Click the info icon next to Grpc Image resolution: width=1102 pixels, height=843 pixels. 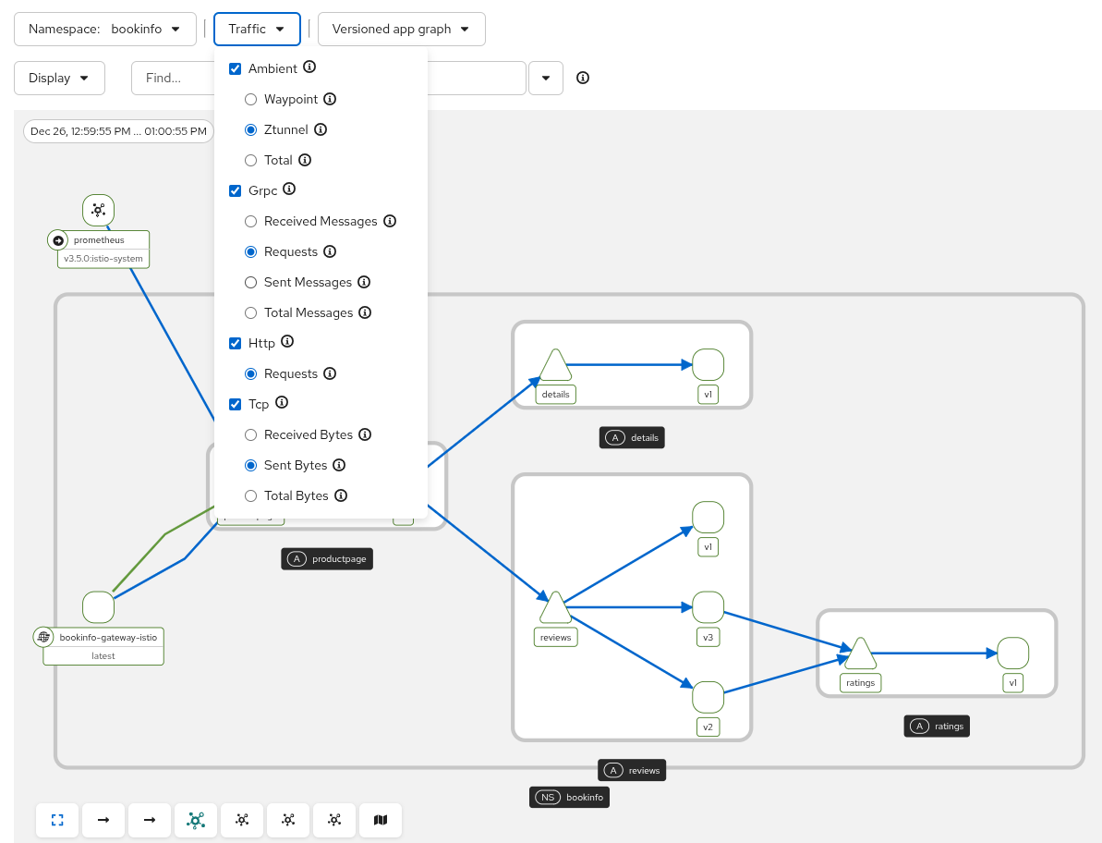tap(288, 189)
